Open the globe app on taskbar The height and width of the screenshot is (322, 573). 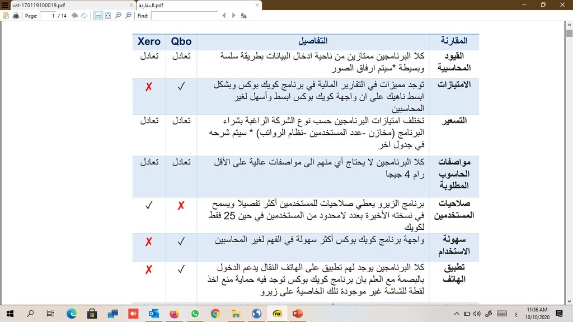pos(256,314)
